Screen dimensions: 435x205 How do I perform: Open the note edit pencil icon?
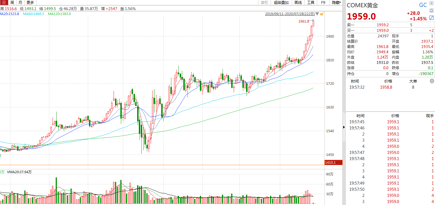click(x=432, y=18)
